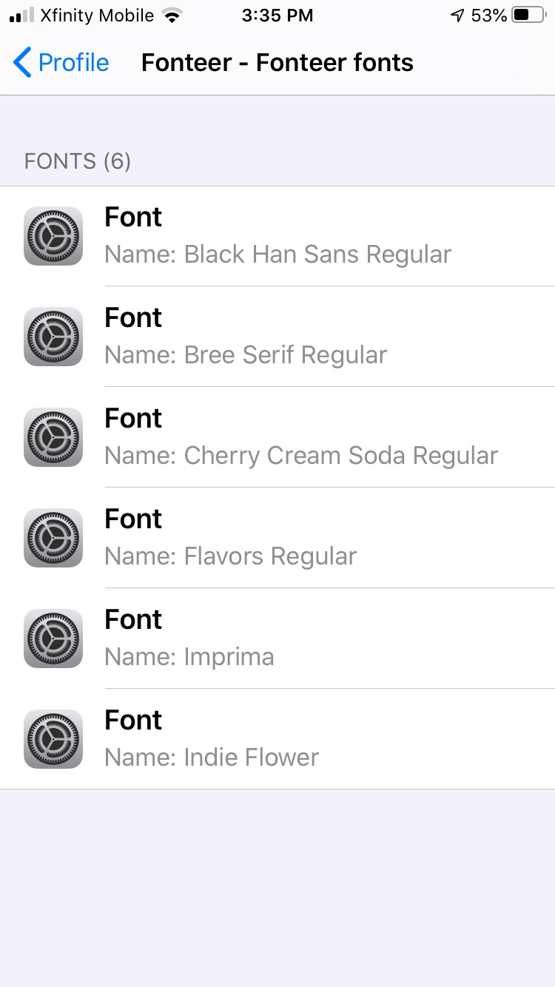Open the Black Han Sans Regular font row
Viewport: 555px width, 987px height.
pyautogui.click(x=277, y=236)
